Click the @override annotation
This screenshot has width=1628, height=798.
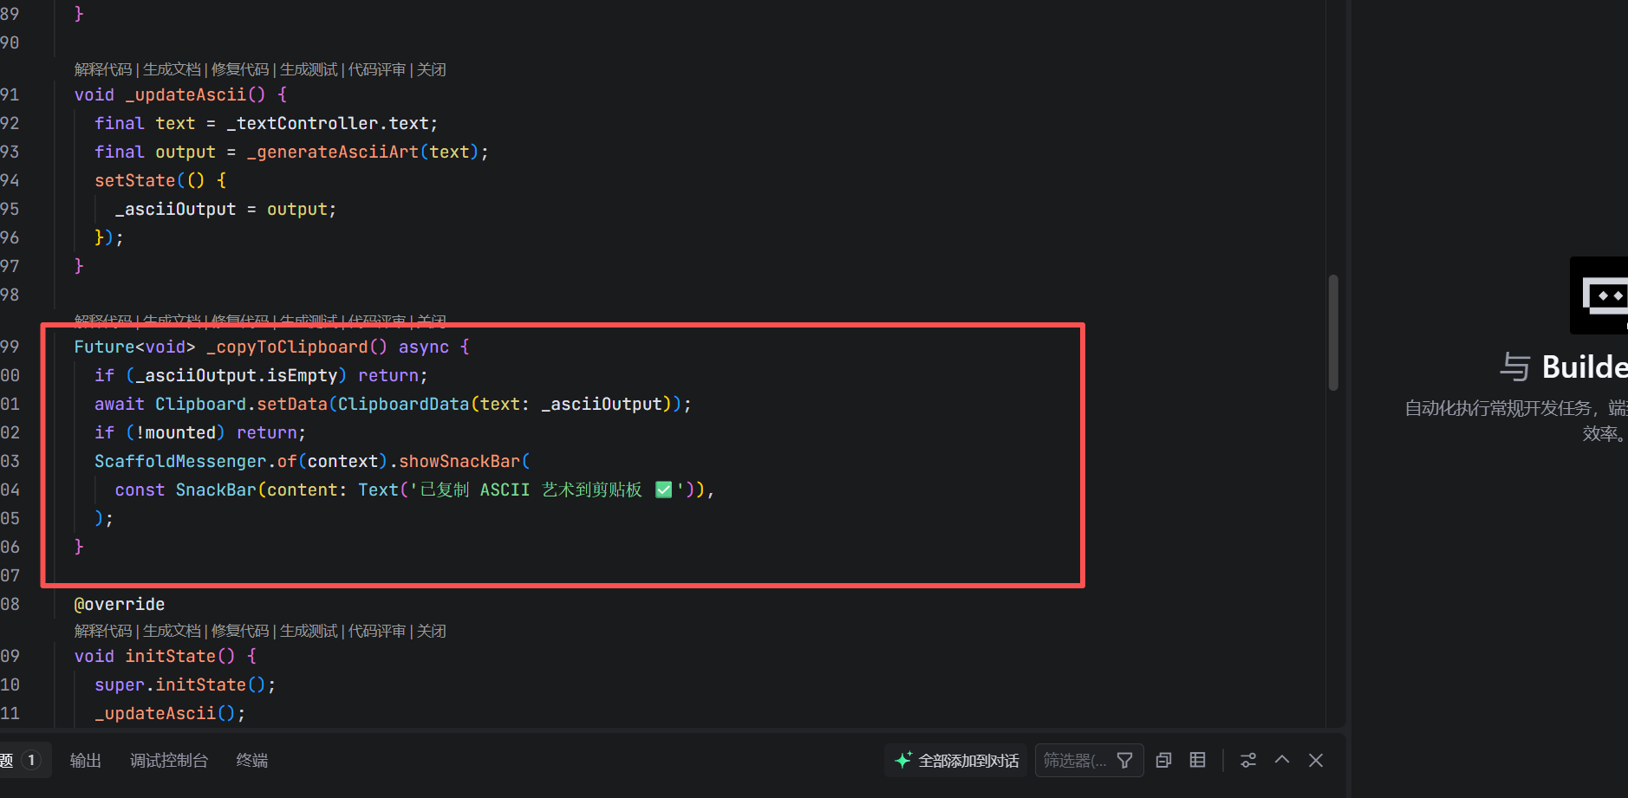120,604
